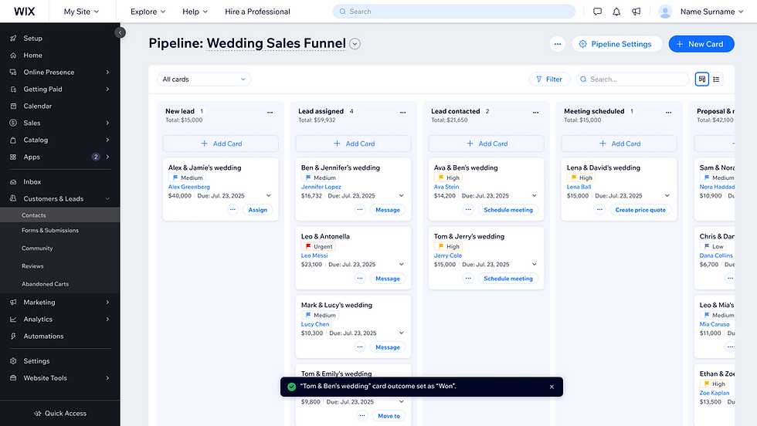Expand Tom & Jerry's wedding card details chevron
This screenshot has width=757, height=426.
coord(534,265)
